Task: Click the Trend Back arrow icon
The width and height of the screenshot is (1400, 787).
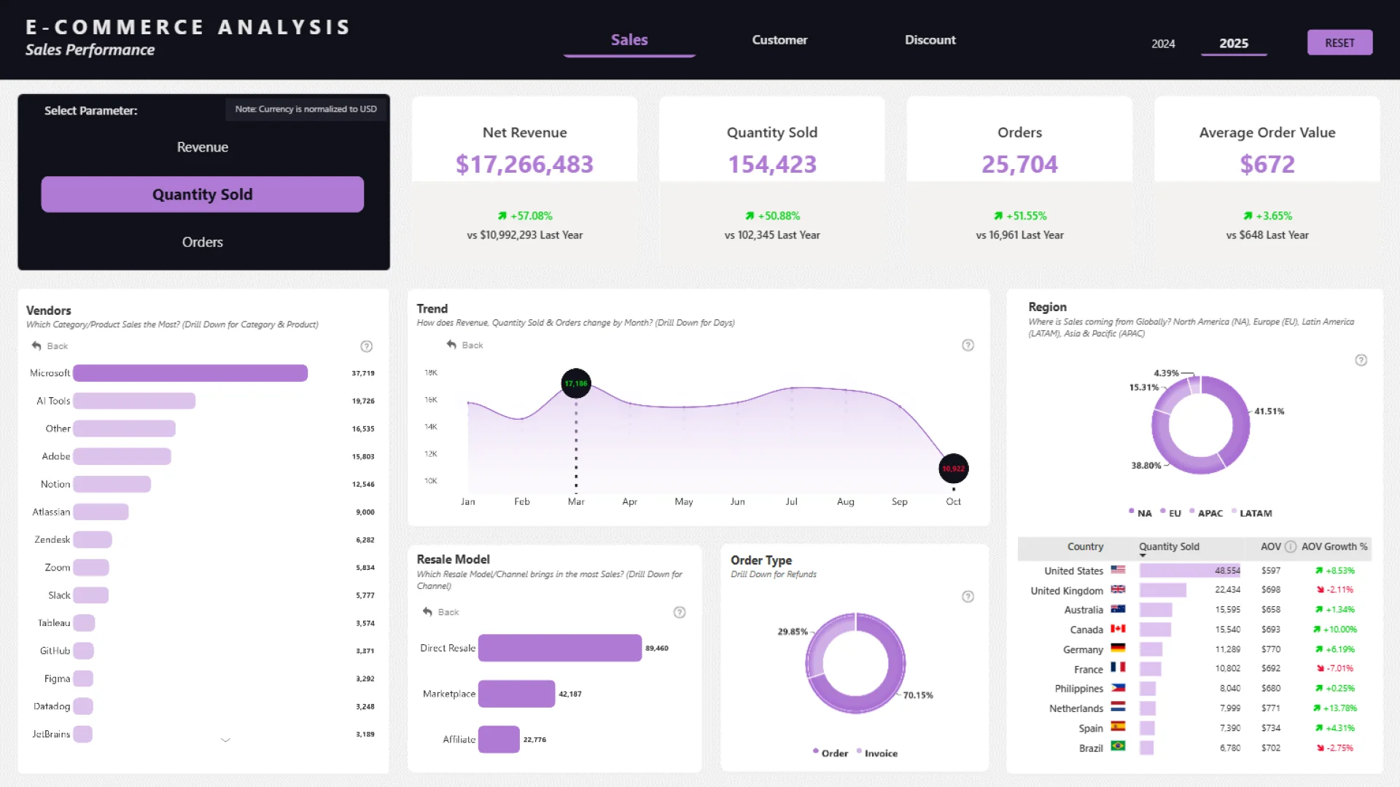Action: pyautogui.click(x=451, y=345)
